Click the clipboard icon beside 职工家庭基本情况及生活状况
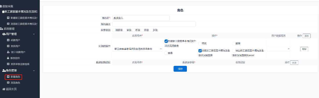319x98 pixels. (3, 11)
